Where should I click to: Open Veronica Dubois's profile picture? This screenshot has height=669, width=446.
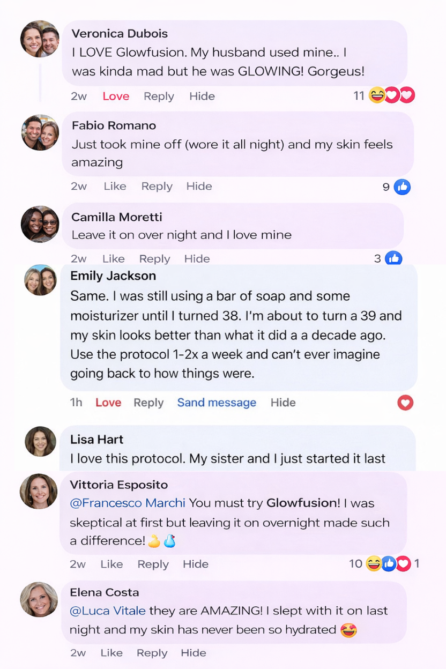pos(40,39)
